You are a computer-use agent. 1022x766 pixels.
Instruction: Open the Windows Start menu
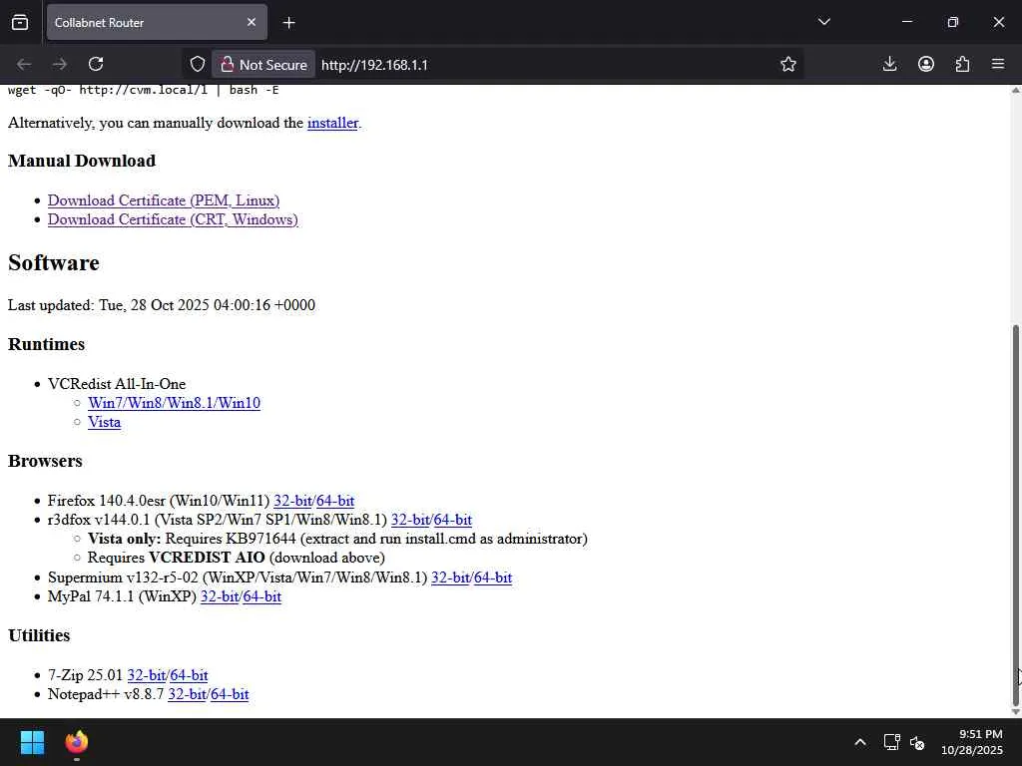(32, 742)
